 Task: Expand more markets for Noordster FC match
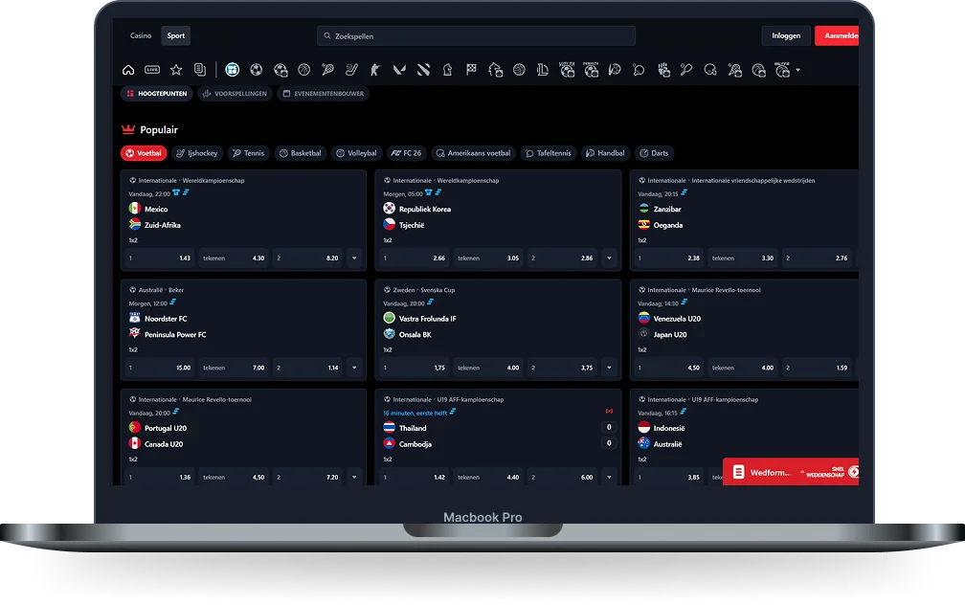(354, 368)
